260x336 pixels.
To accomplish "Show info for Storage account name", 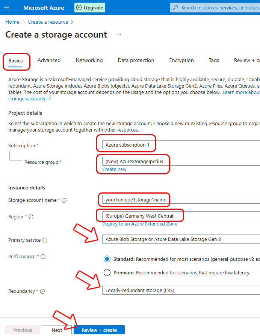I will tap(64, 200).
